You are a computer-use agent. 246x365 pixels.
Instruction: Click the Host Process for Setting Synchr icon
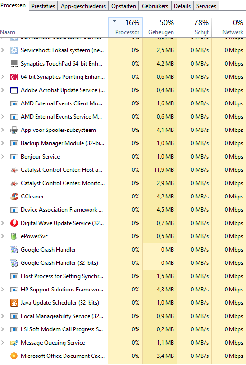[x=14, y=276]
